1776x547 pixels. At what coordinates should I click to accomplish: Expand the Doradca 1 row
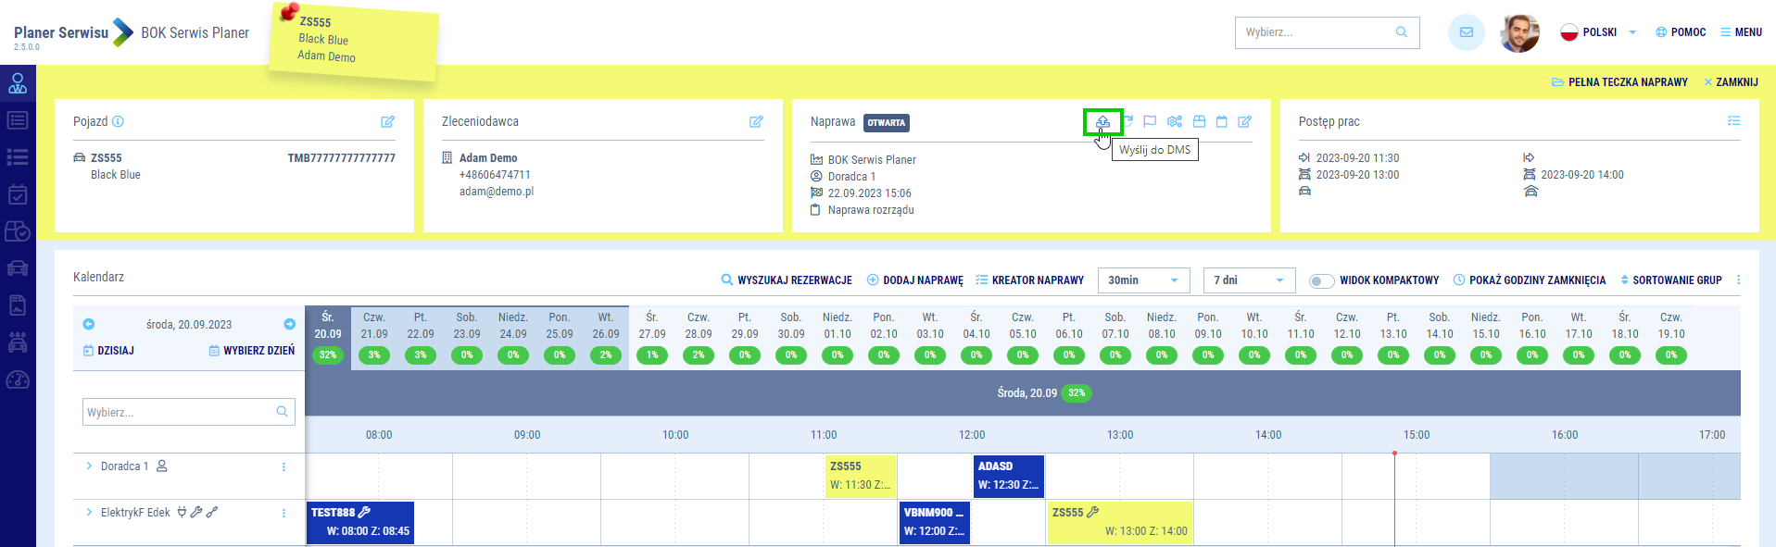pos(89,466)
